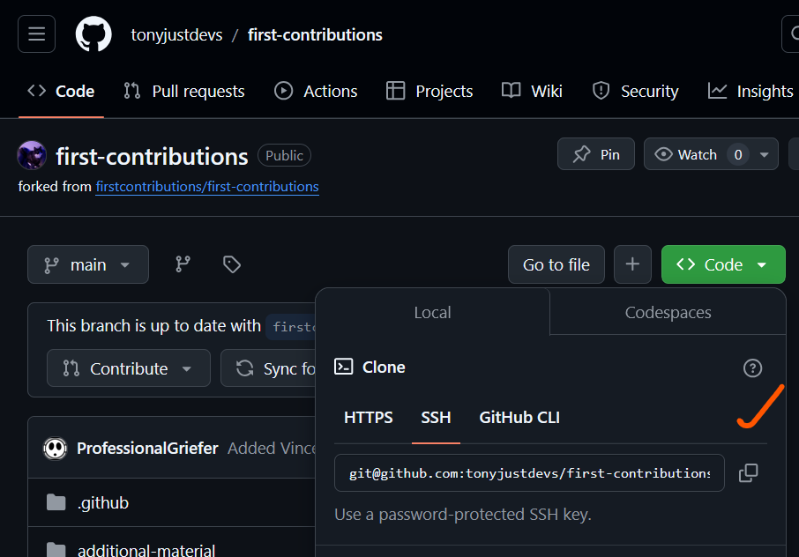The width and height of the screenshot is (799, 557).
Task: Open the main branch selector dropdown
Action: click(88, 264)
